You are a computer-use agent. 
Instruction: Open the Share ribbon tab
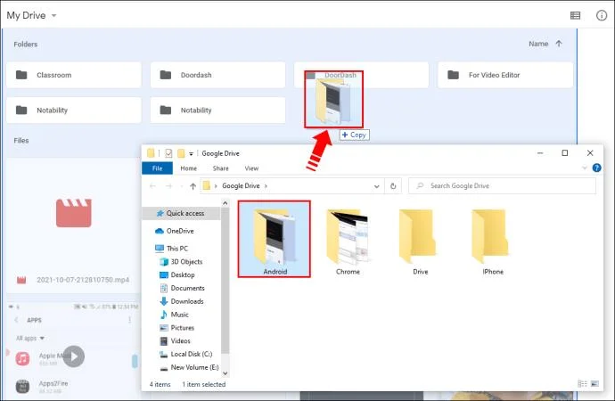[220, 168]
